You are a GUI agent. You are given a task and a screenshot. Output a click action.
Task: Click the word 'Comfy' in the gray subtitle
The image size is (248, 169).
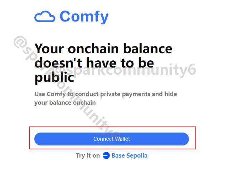[56, 94]
